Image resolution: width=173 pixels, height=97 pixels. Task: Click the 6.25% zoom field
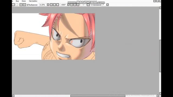[x=43, y=5]
